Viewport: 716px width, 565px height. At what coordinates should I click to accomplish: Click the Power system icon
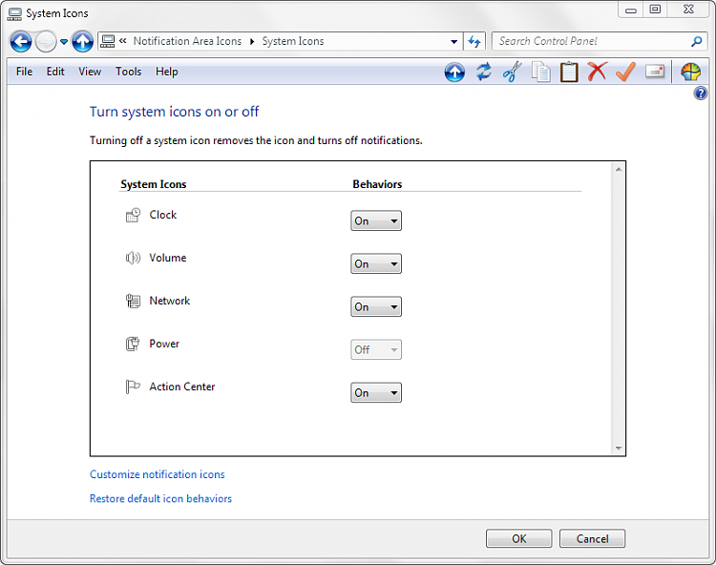coord(133,344)
